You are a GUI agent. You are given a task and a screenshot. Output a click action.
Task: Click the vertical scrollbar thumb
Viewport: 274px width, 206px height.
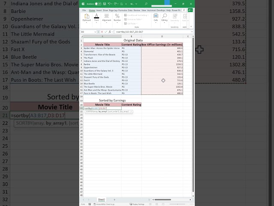tap(193, 115)
